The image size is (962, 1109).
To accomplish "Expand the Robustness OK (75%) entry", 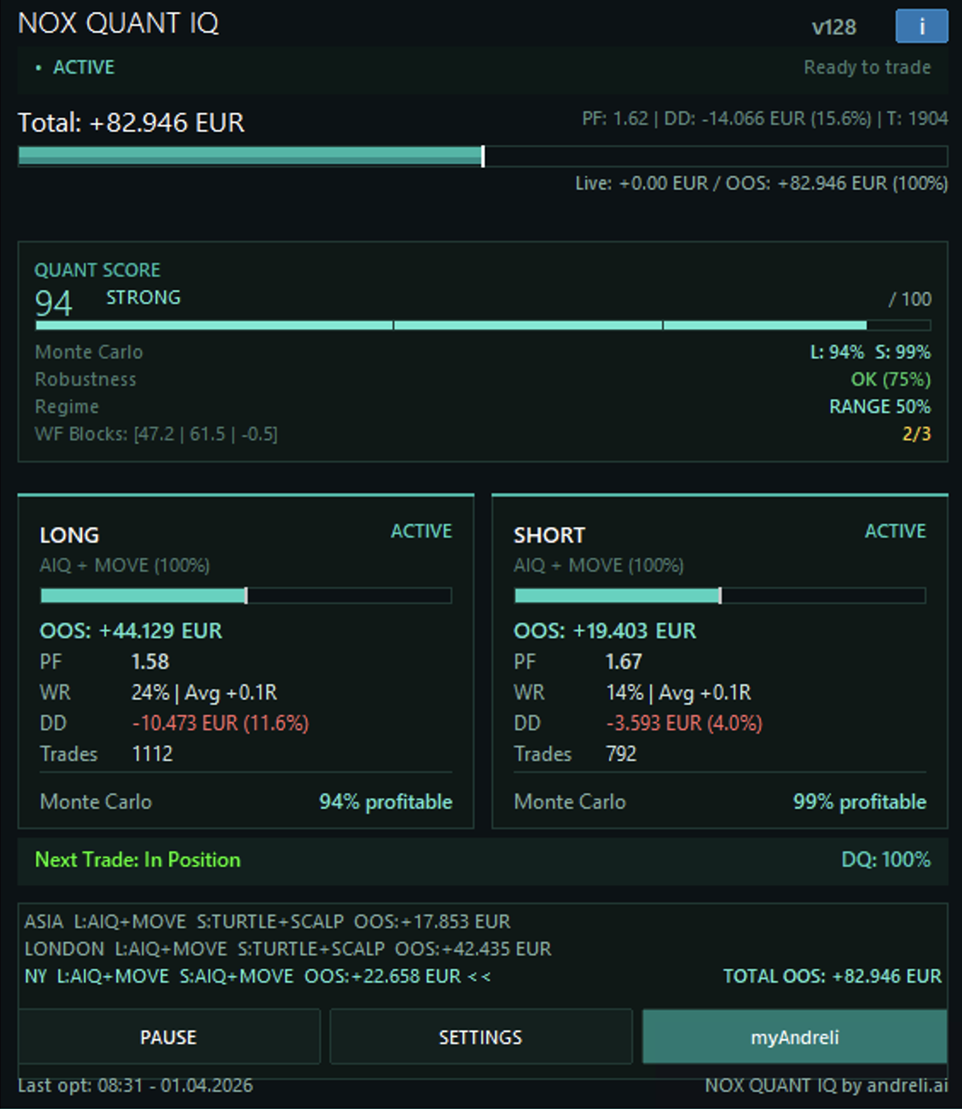I will pos(890,379).
